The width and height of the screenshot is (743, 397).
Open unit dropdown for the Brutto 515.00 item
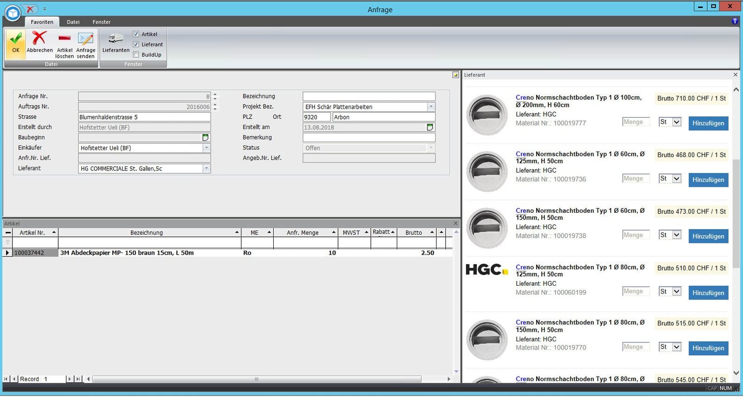[677, 348]
